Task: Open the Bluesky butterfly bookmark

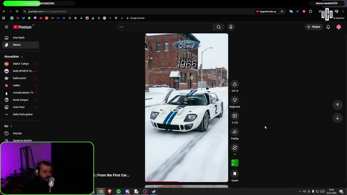Action: point(23,18)
